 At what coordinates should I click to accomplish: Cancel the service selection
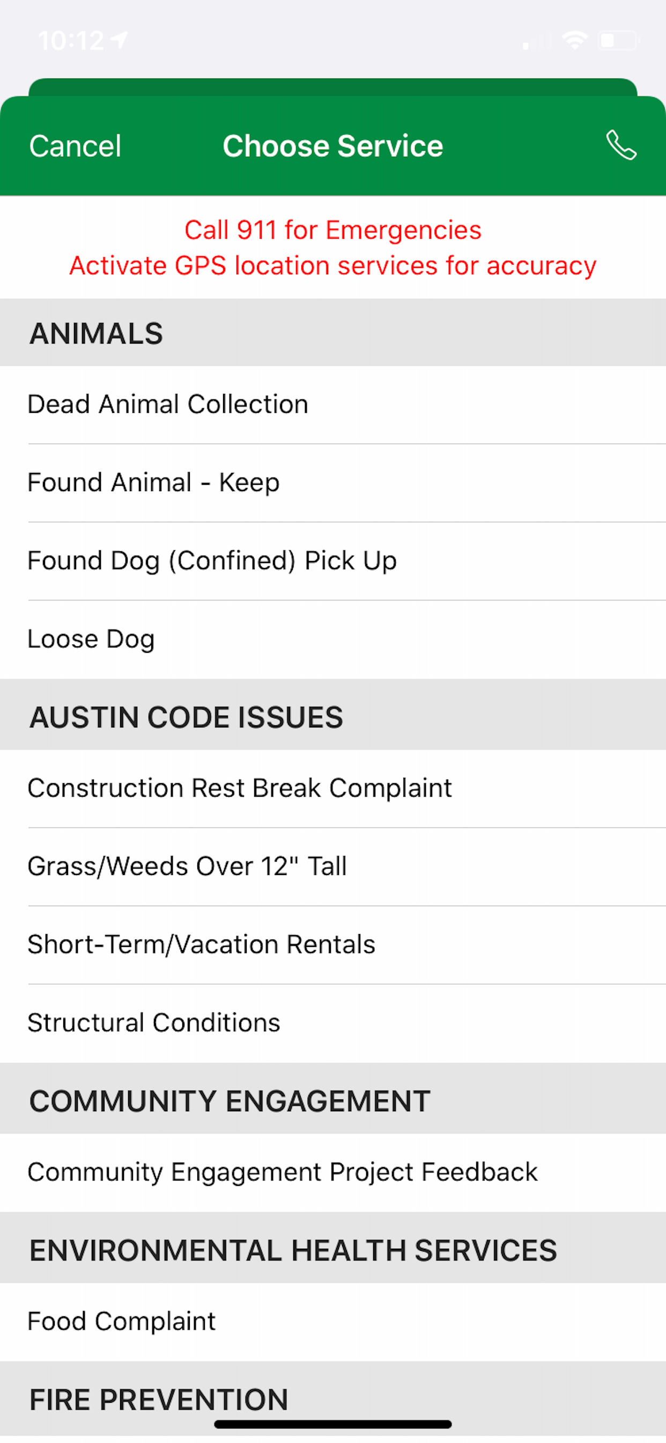(x=75, y=146)
